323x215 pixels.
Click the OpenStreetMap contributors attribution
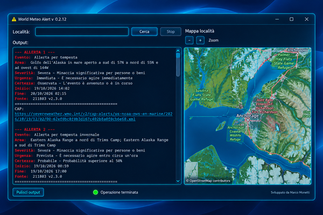point(208,181)
